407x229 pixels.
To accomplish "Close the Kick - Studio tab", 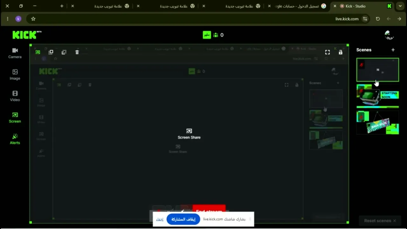I will tap(335, 6).
